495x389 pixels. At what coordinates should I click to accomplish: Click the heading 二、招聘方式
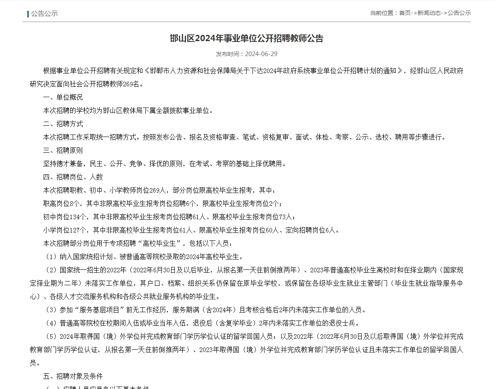[x=63, y=124]
